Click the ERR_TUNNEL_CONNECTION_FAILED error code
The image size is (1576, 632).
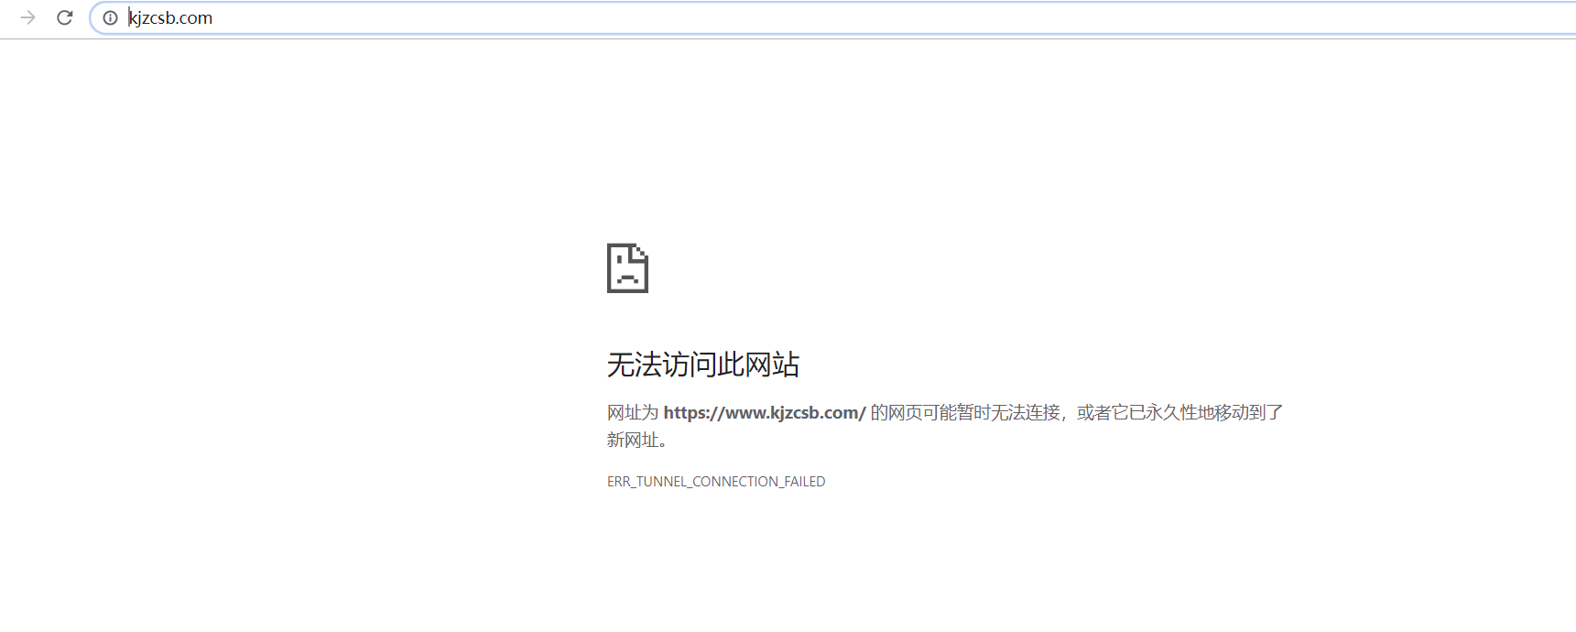716,482
